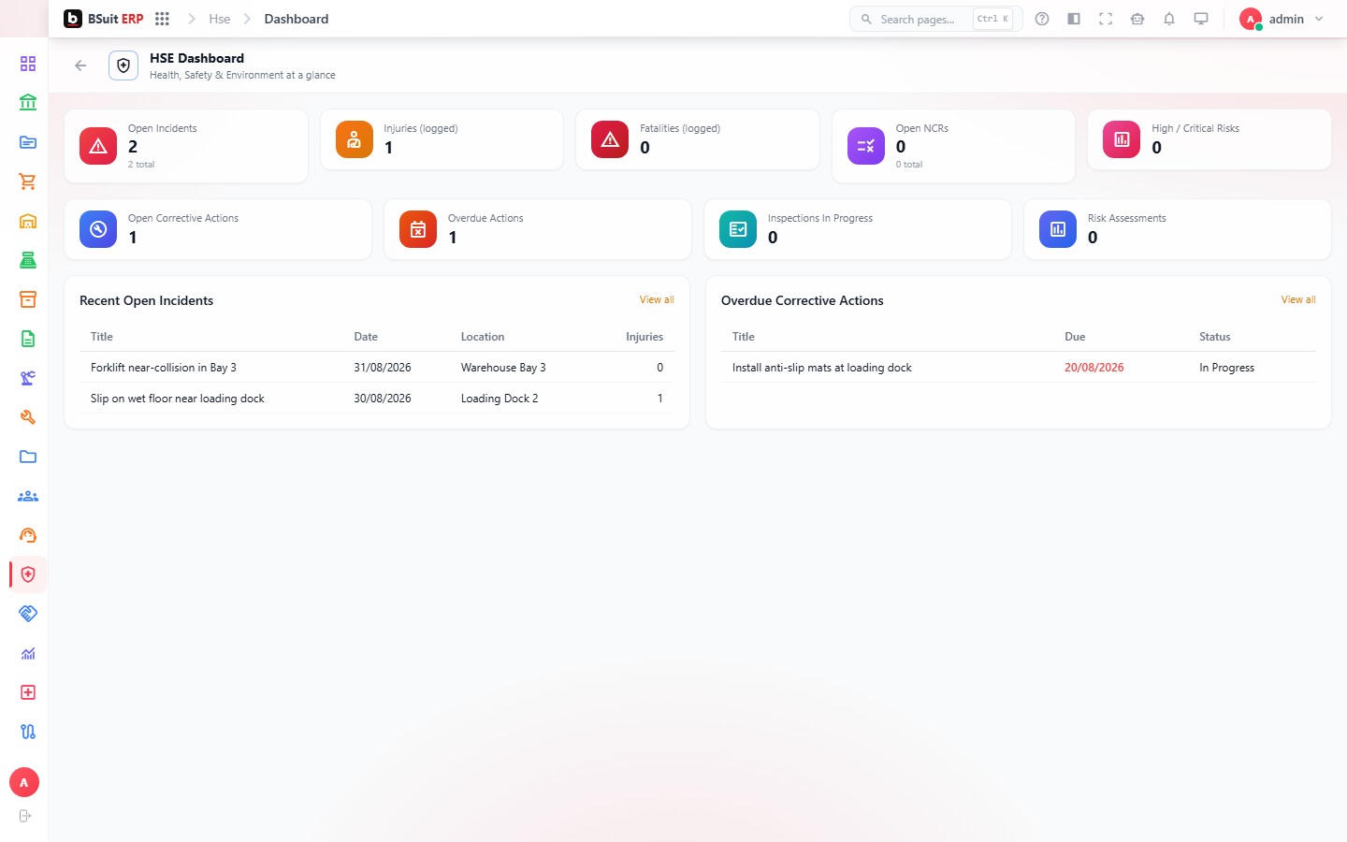Open the robotic arm manufacturing icon
The width and height of the screenshot is (1347, 842).
pos(28,378)
